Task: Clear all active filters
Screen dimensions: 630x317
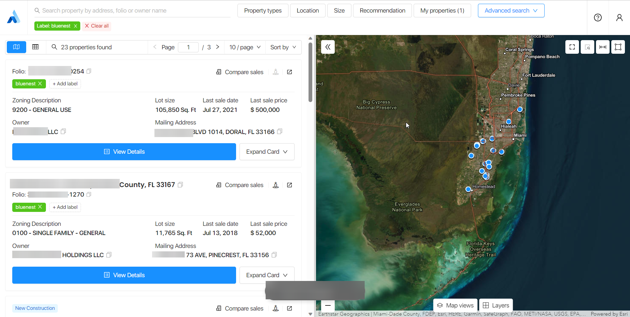Action: (97, 26)
